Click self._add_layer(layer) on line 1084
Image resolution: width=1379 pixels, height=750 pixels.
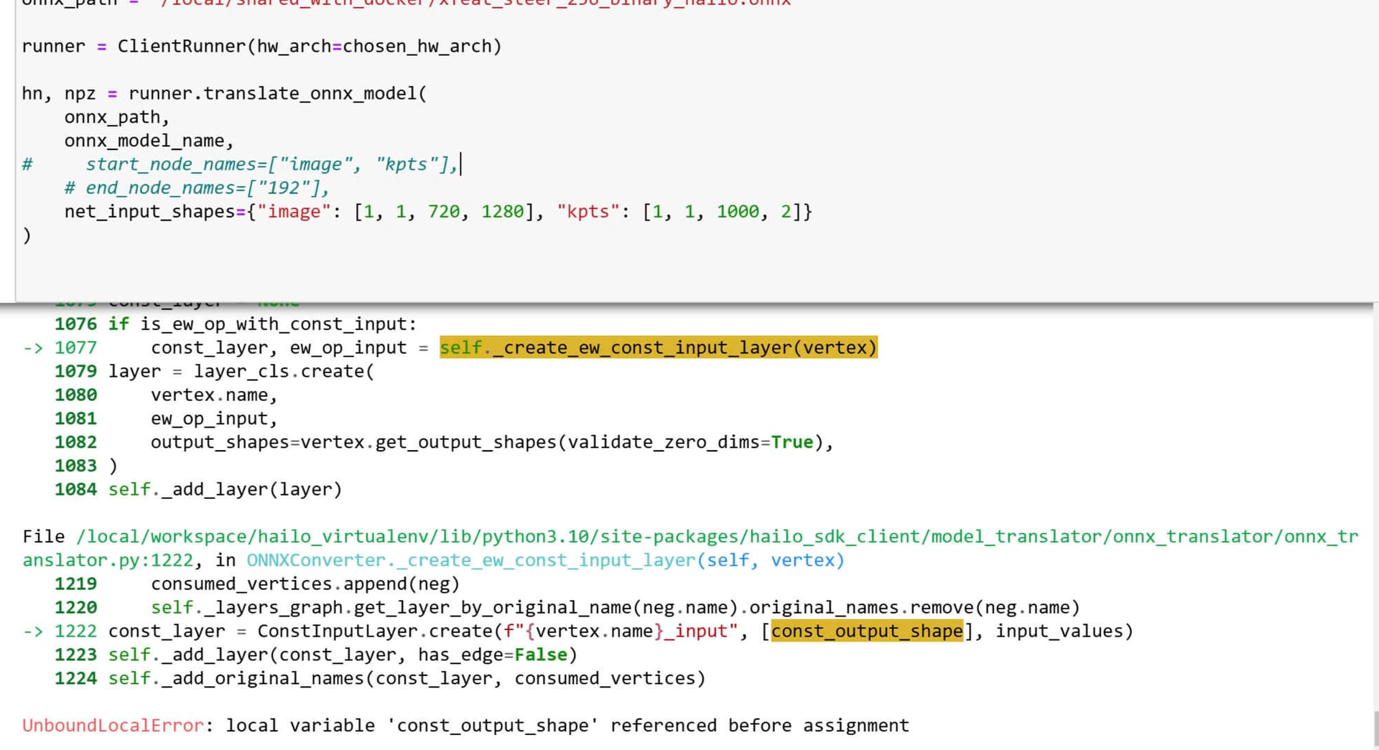coord(225,489)
